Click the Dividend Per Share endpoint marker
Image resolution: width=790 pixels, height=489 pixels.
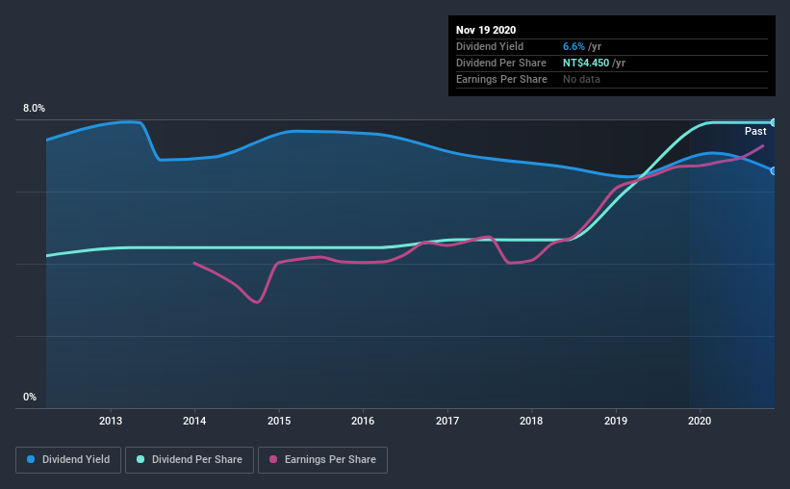point(774,122)
